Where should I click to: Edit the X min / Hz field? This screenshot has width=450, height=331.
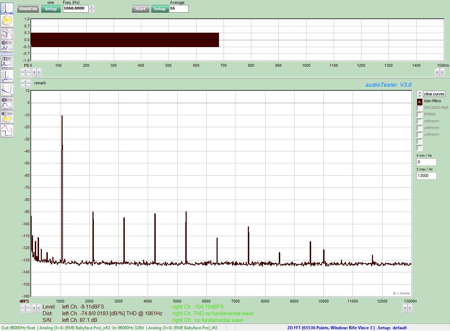click(426, 162)
